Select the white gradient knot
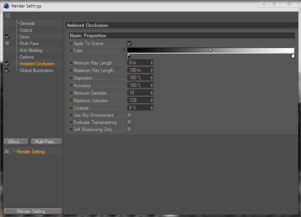Viewport: 301px width, 217px height. pos(293,56)
